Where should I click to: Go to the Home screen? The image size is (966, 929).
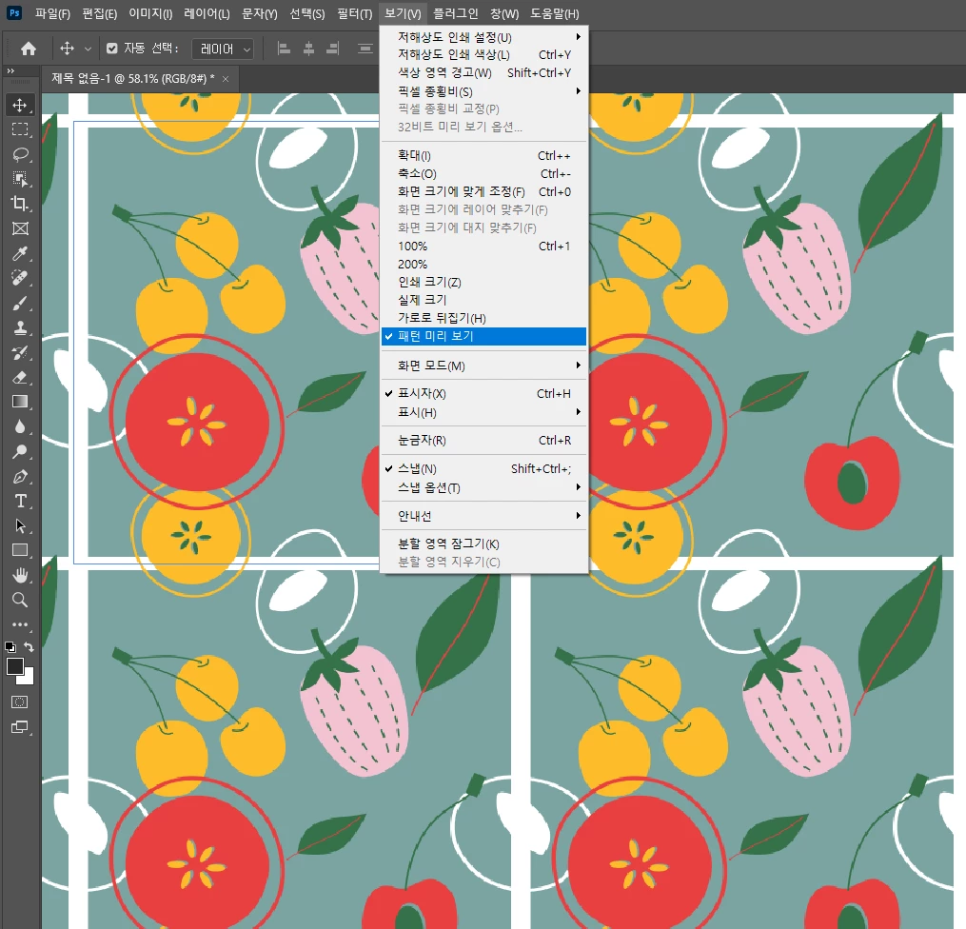point(29,48)
